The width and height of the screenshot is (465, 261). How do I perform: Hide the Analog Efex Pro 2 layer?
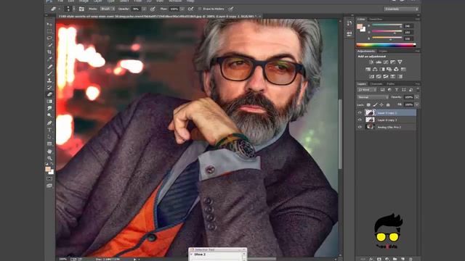360,127
